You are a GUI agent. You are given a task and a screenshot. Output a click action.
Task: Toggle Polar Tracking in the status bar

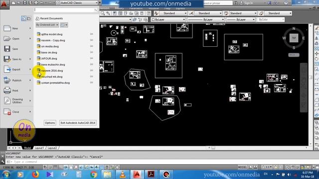66,167
